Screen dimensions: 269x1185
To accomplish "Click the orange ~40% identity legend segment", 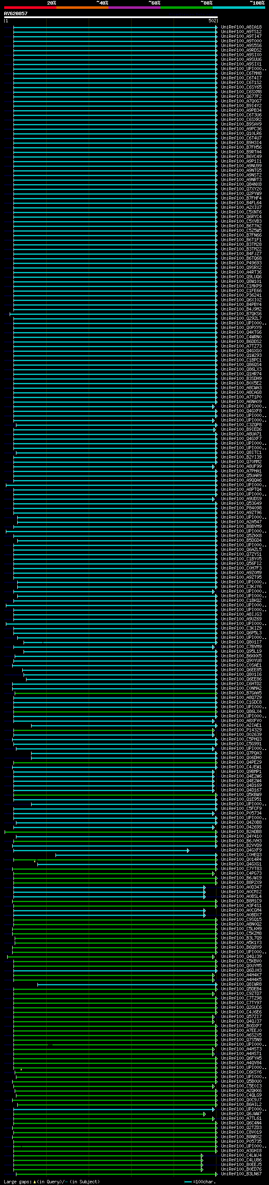I will click(x=82, y=8).
